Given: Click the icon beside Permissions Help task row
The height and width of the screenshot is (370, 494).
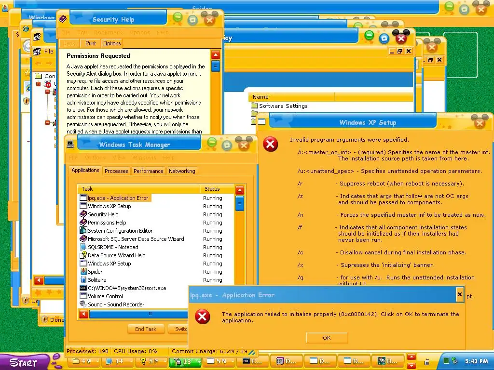Looking at the screenshot, I should (83, 223).
